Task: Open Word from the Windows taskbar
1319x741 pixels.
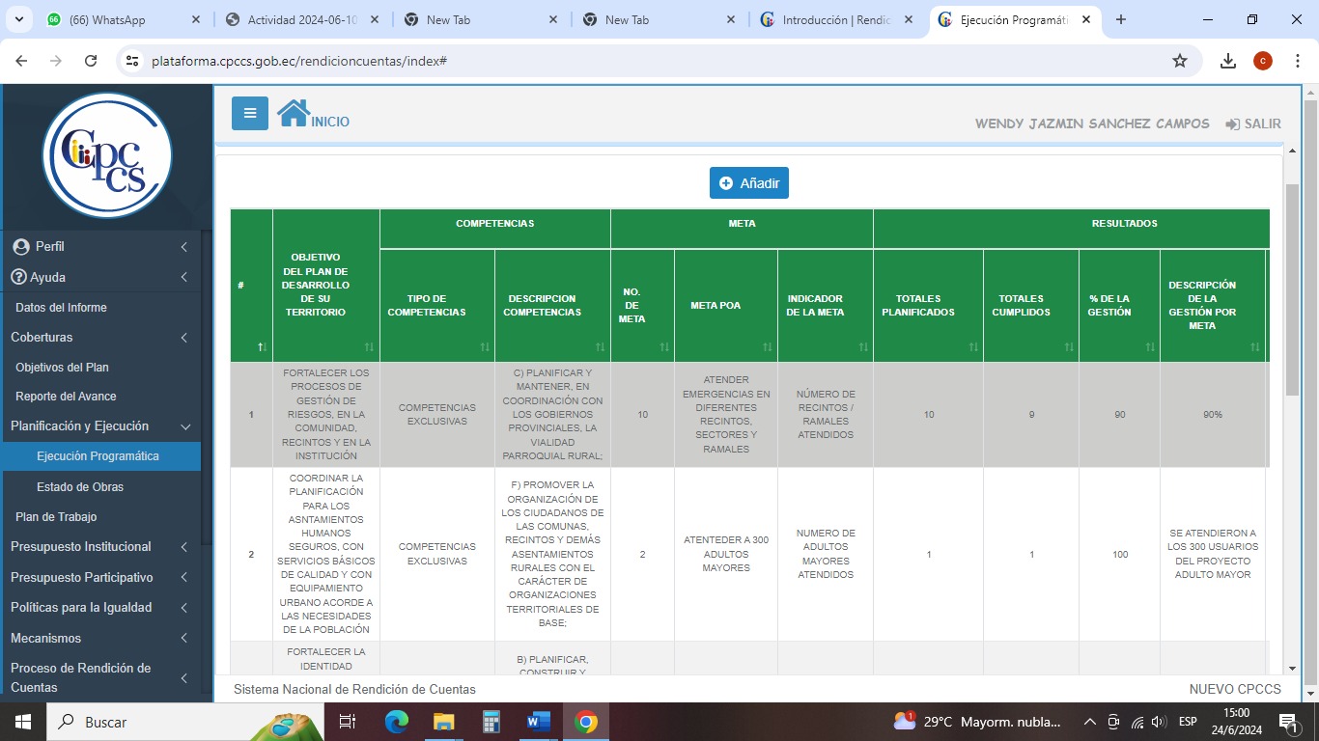Action: click(538, 722)
